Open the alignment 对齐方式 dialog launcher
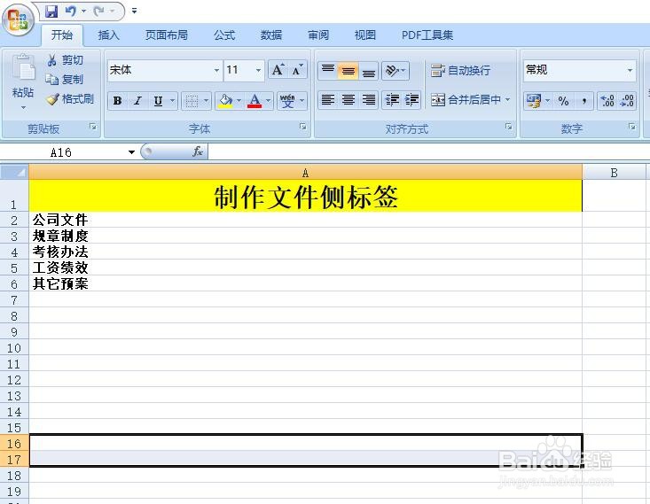The height and width of the screenshot is (504, 650). coord(508,127)
